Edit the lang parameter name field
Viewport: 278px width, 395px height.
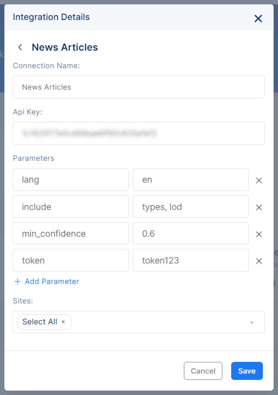coord(71,180)
